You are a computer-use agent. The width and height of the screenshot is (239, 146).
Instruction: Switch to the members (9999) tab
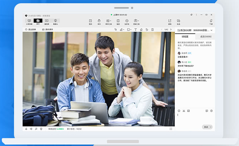pos(206,37)
